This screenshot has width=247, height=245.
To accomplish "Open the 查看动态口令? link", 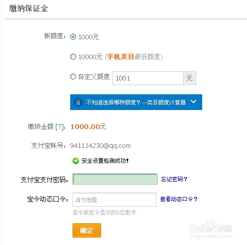I will coord(179,199).
